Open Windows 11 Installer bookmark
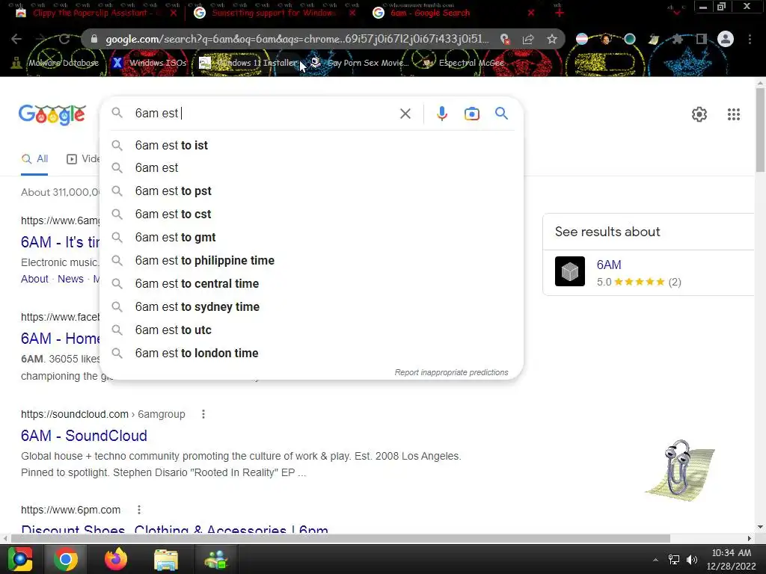Viewport: 766px width, 574px height. 248,63
